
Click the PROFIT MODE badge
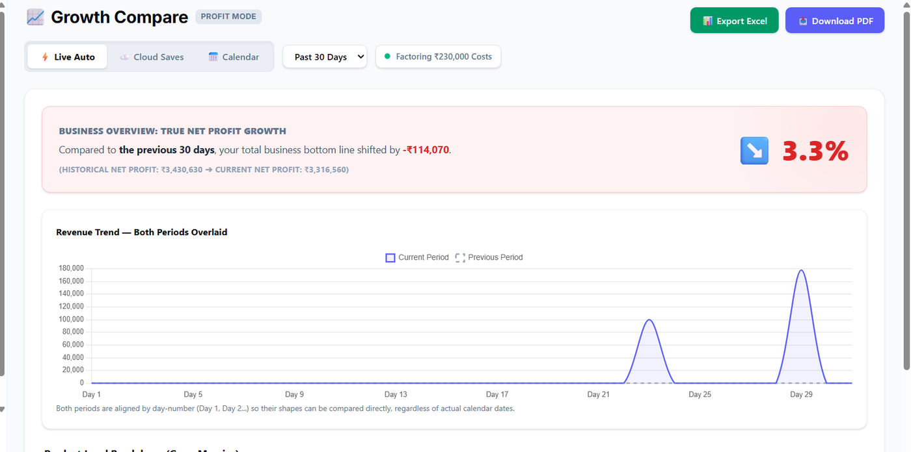click(228, 16)
